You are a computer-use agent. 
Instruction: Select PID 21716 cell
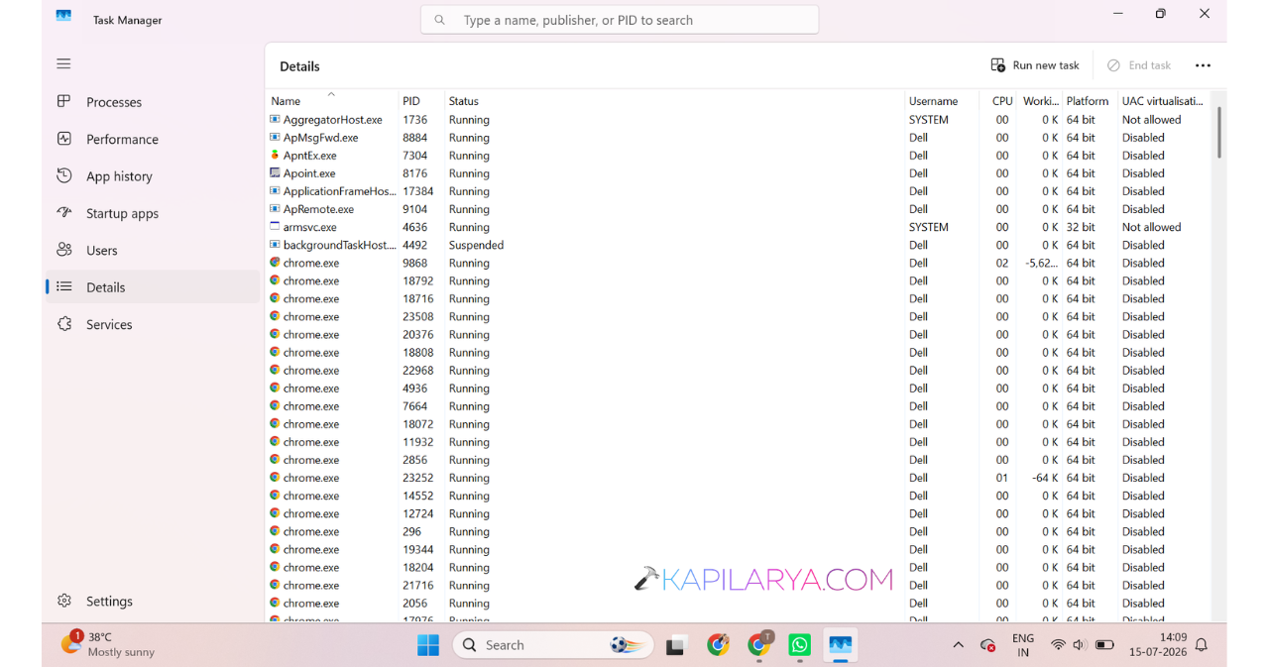(x=417, y=585)
